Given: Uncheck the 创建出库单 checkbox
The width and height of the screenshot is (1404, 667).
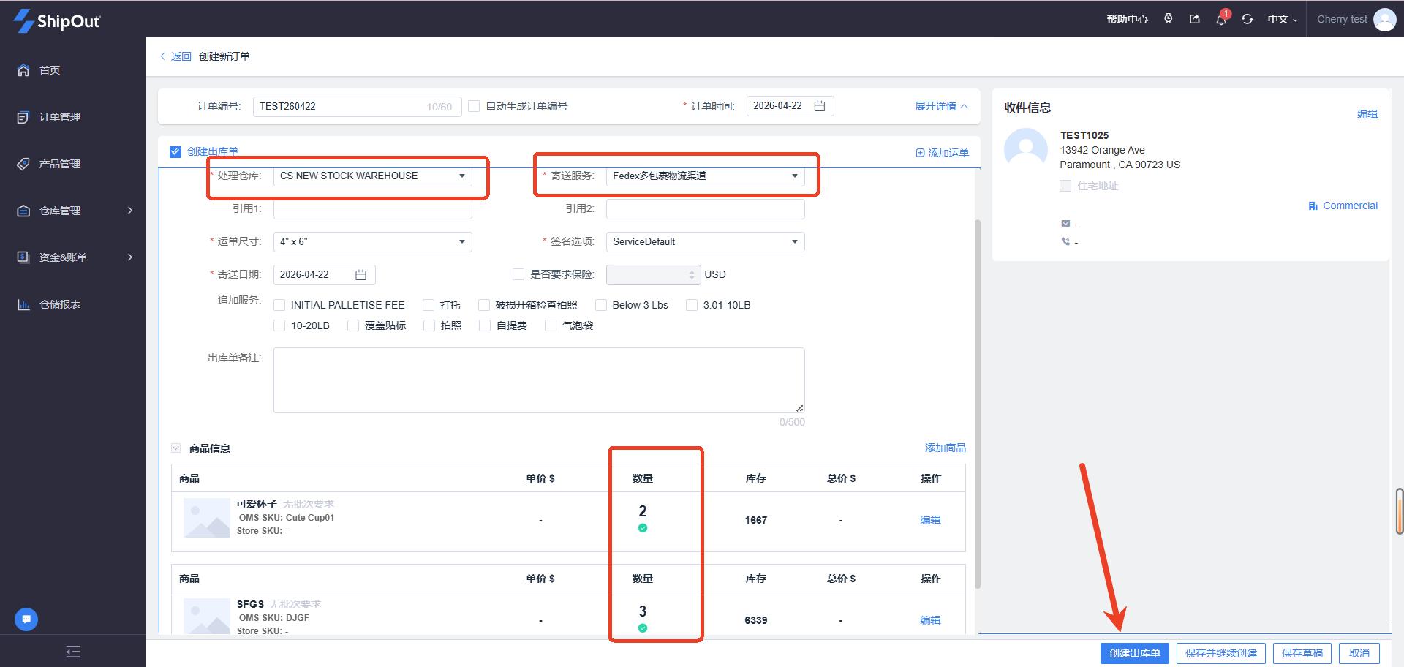Looking at the screenshot, I should [x=175, y=152].
